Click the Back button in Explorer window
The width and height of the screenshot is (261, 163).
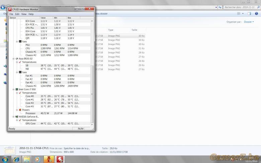pyautogui.click(x=3, y=7)
